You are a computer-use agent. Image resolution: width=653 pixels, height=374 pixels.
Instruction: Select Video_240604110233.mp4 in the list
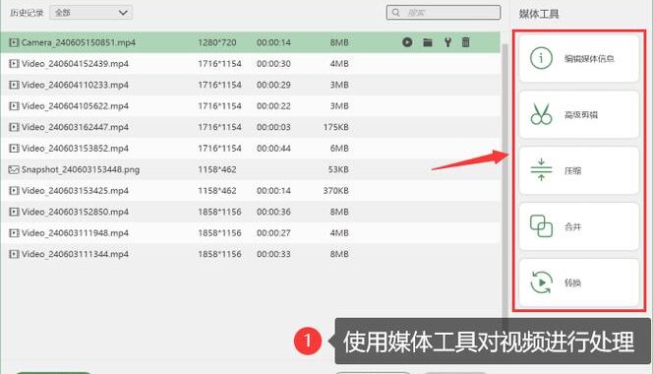coord(251,85)
